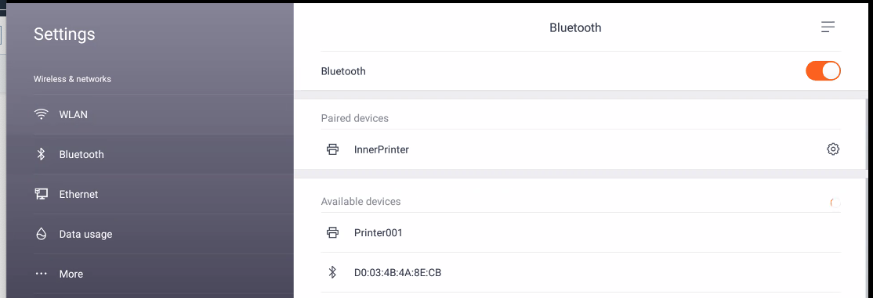Viewport: 873px width, 298px height.
Task: Pair with Printer001 device
Action: [x=581, y=232]
